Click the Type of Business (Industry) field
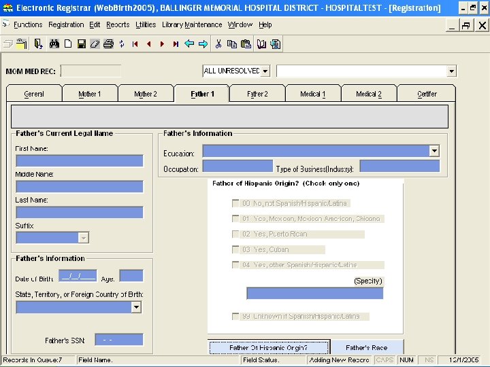This screenshot has width=490, height=367. (399, 167)
